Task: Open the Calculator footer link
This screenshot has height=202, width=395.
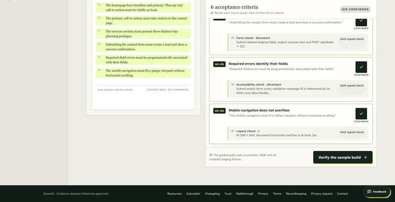Action: coord(193,194)
